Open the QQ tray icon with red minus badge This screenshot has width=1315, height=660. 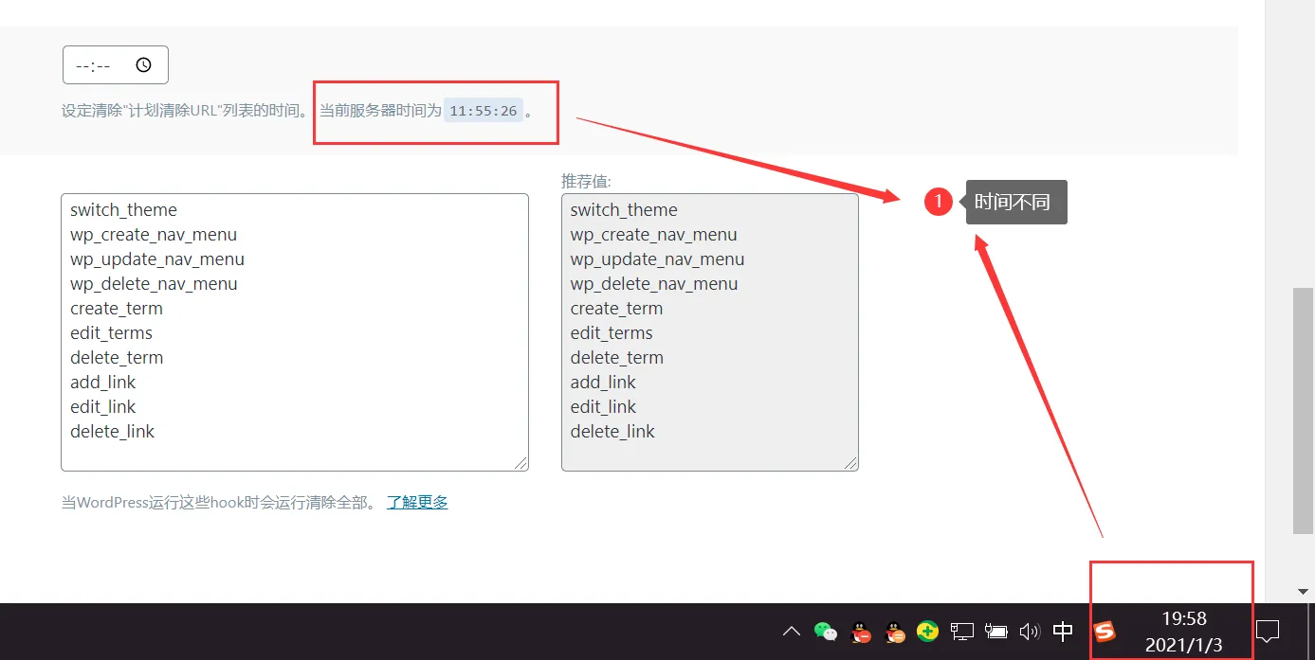pos(861,632)
